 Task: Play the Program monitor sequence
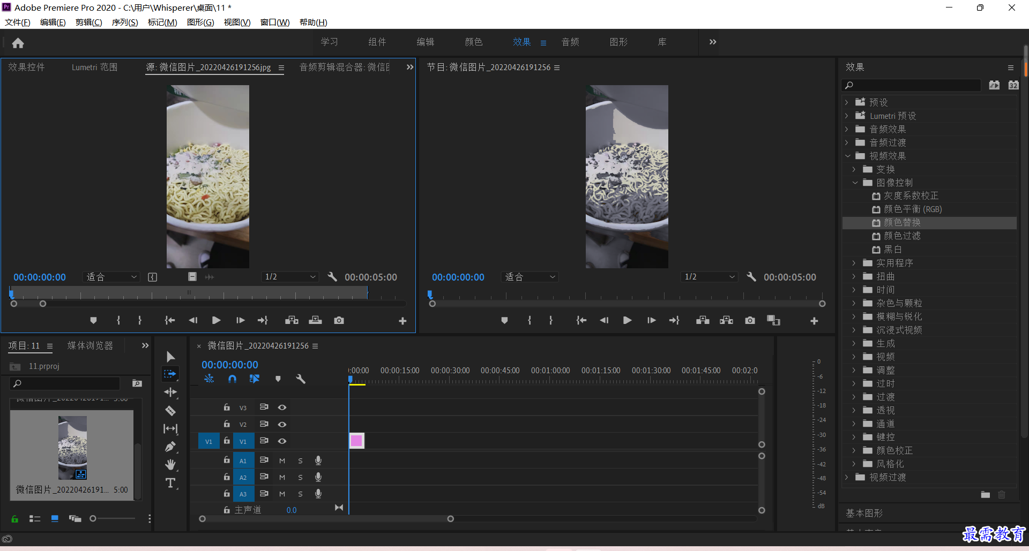627,320
